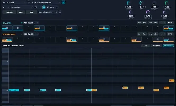Viewport: 176px width, 106px height.
Task: Toggle Call lane step 2
Action: (x=18, y=28)
